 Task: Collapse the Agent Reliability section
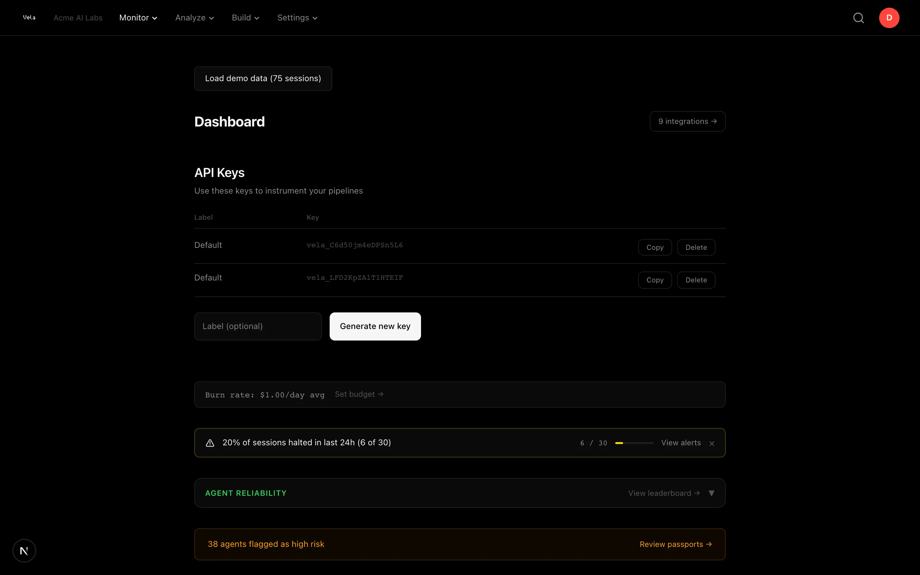(x=712, y=493)
